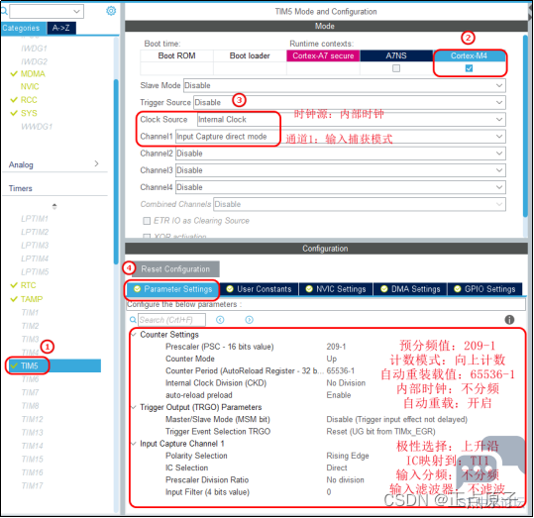
Task: Select TIM12 in the timers list
Action: pos(33,419)
